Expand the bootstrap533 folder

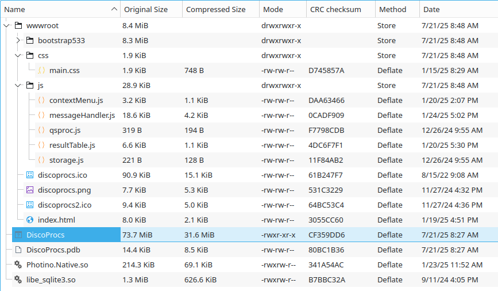(x=18, y=41)
